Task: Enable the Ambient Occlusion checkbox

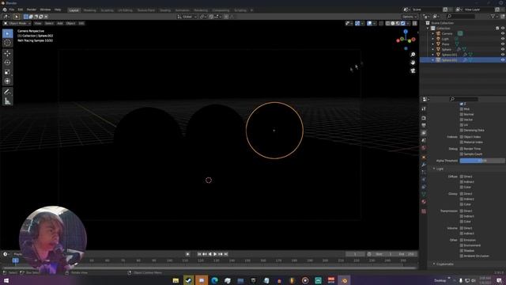Action: tap(462, 256)
